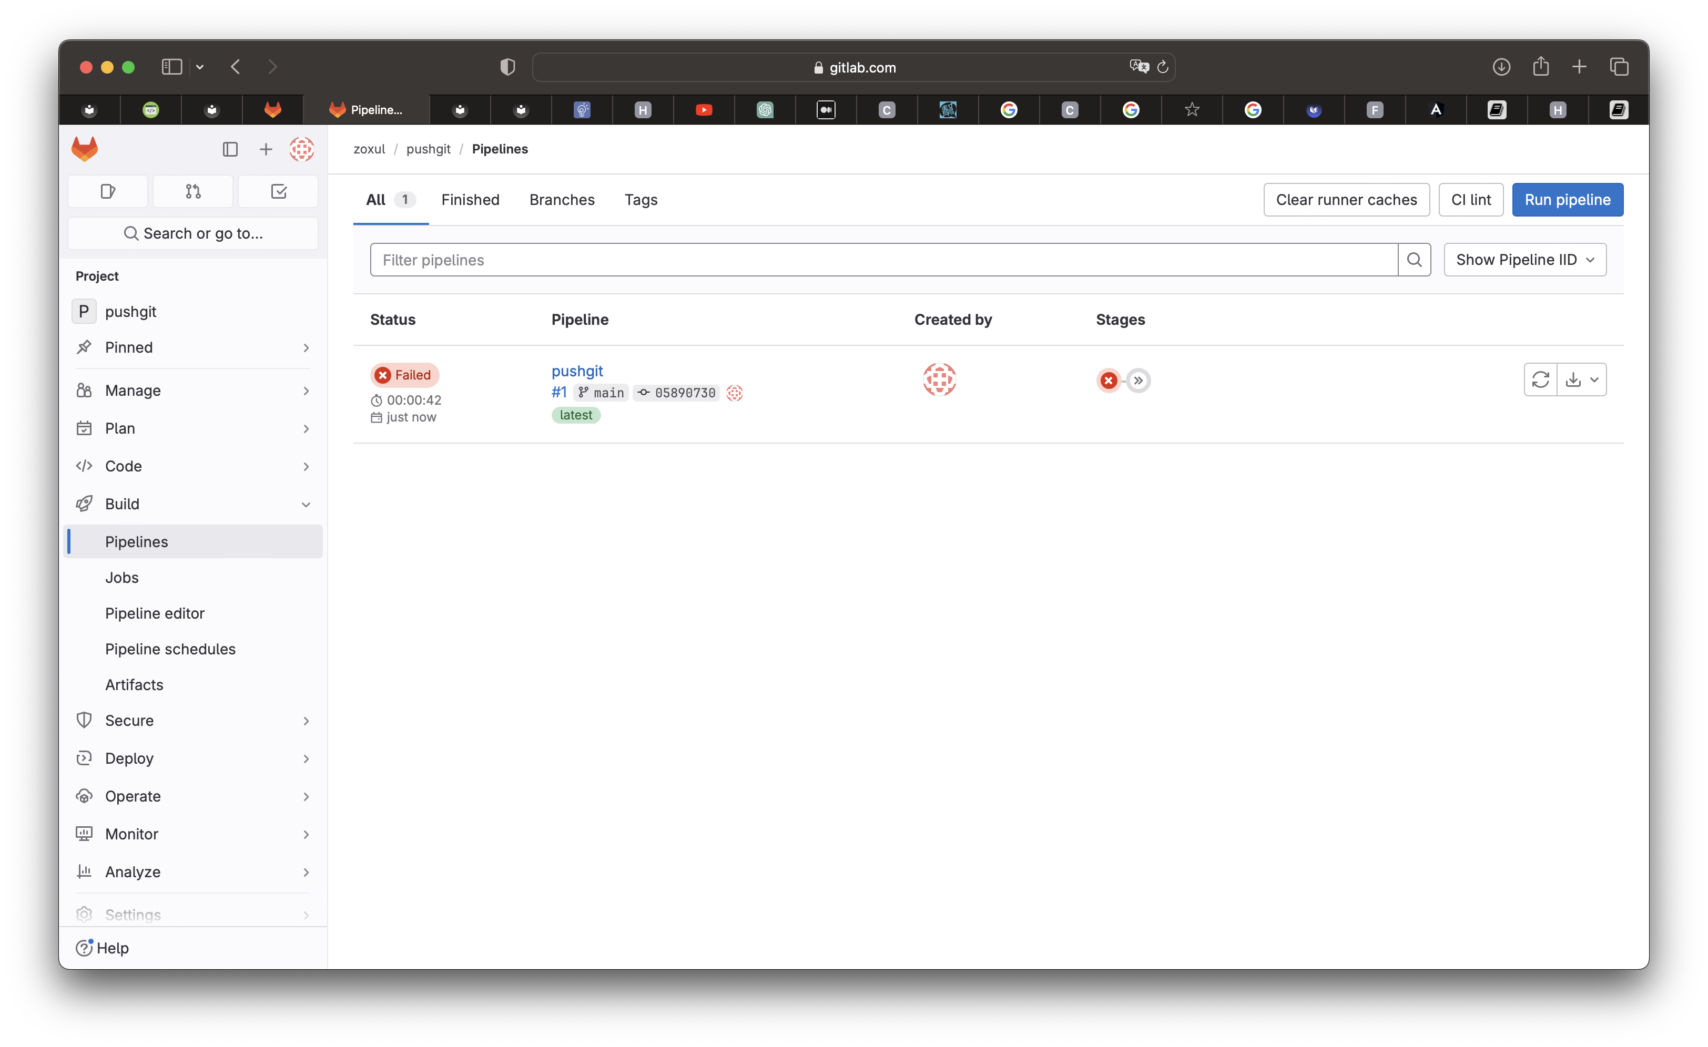The width and height of the screenshot is (1708, 1047).
Task: Click the GitLab fox logo in sidebar
Action: point(85,149)
